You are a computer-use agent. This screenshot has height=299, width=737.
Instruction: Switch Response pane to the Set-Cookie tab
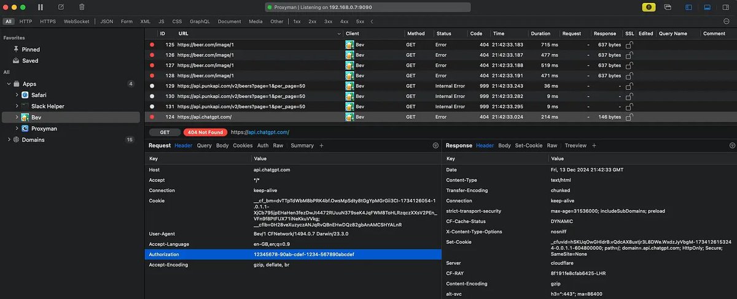pyautogui.click(x=529, y=146)
